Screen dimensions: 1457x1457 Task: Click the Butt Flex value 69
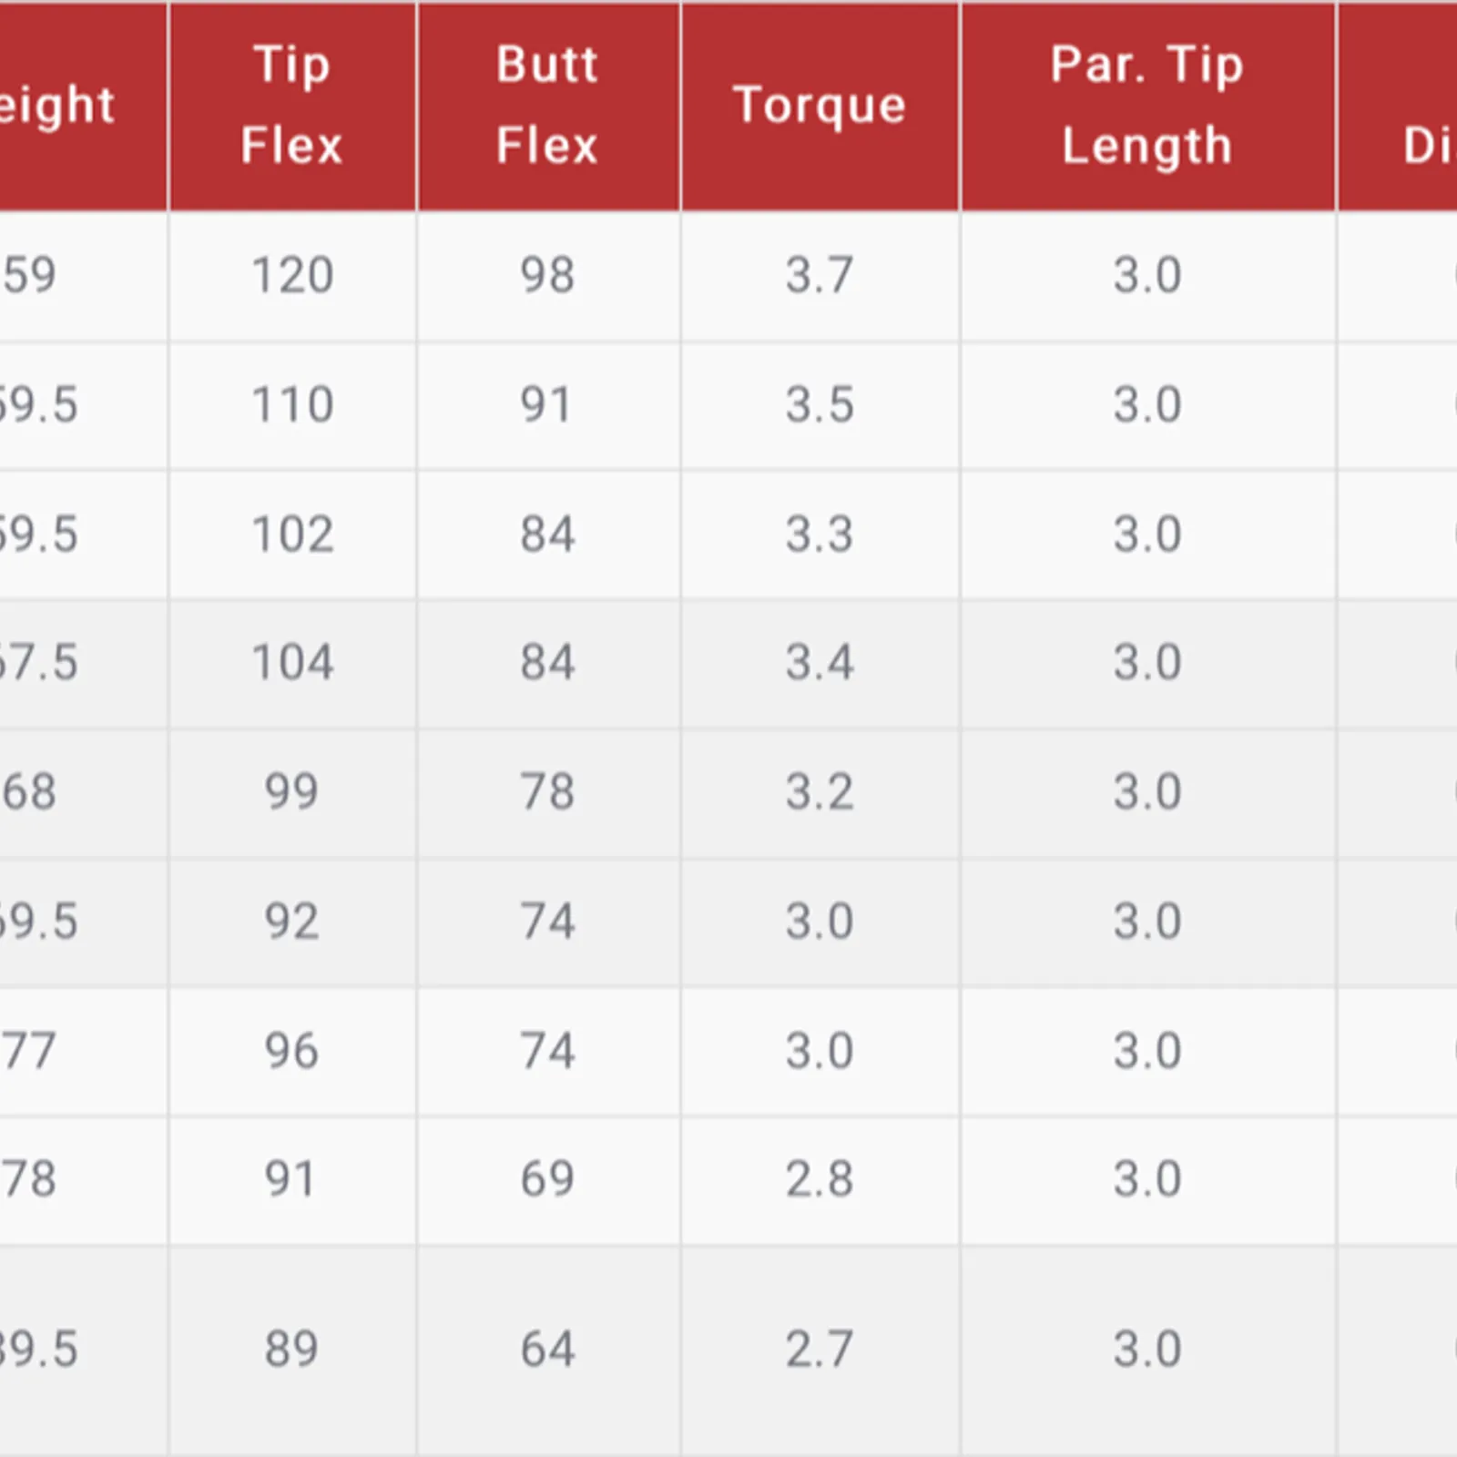coord(547,1179)
